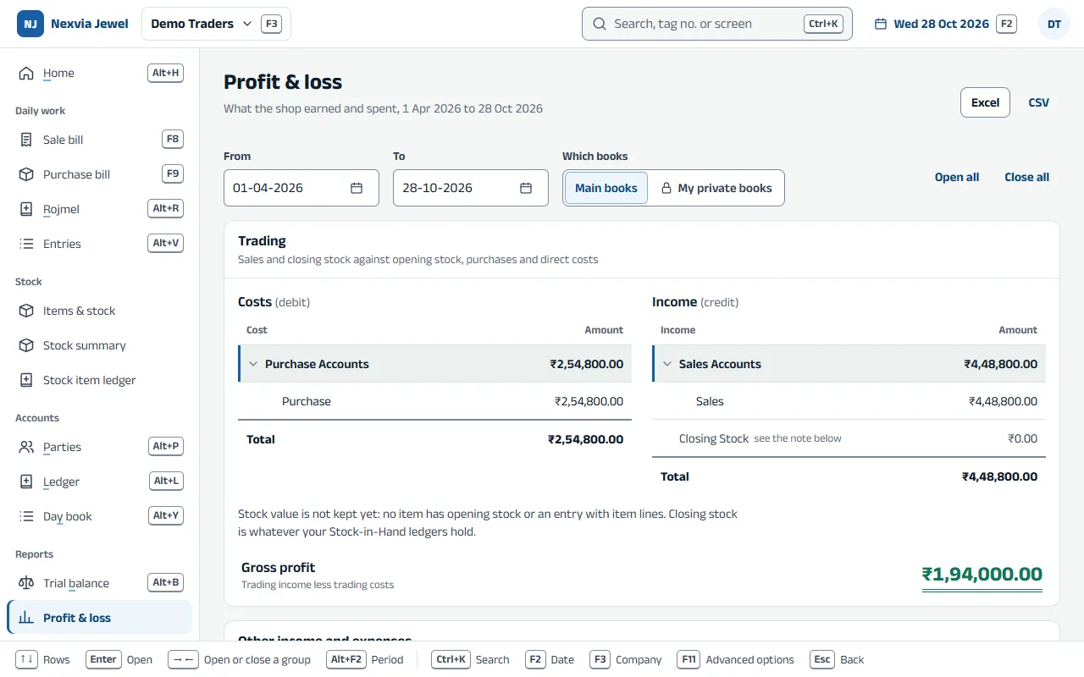Click the Stock item ledger icon

pyautogui.click(x=26, y=380)
